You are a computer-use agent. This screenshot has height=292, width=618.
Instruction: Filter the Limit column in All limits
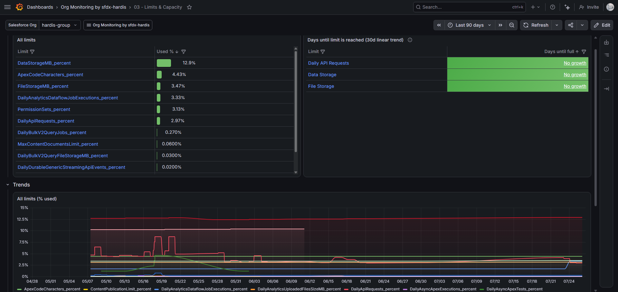click(x=32, y=51)
